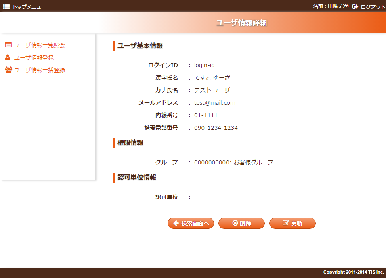386x278 pixels.
Task: Click the group icon beside ユーザ情報一括登録
Action: click(8, 70)
